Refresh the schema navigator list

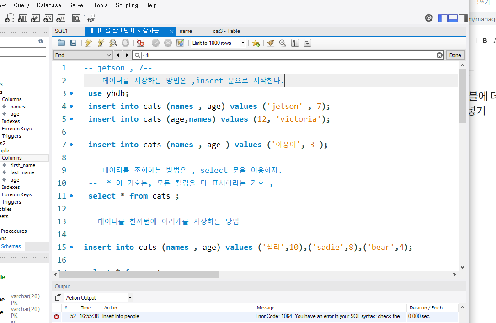[x=41, y=41]
